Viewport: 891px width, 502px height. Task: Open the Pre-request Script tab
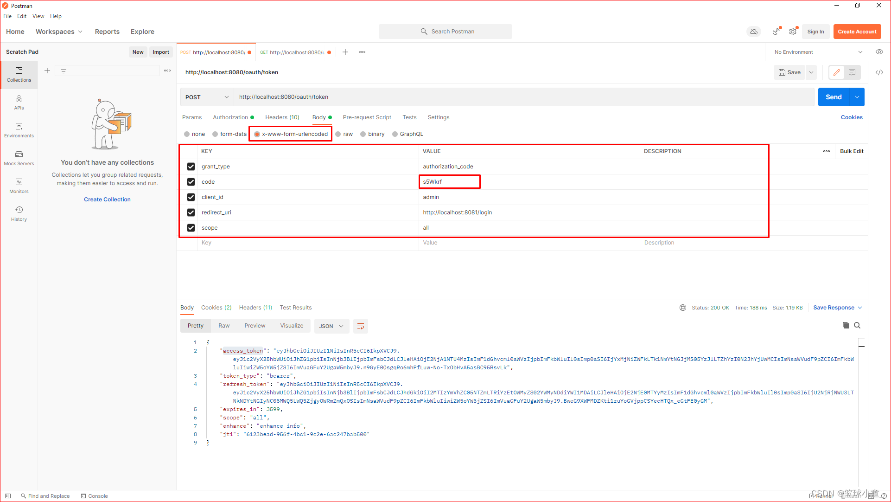click(367, 117)
